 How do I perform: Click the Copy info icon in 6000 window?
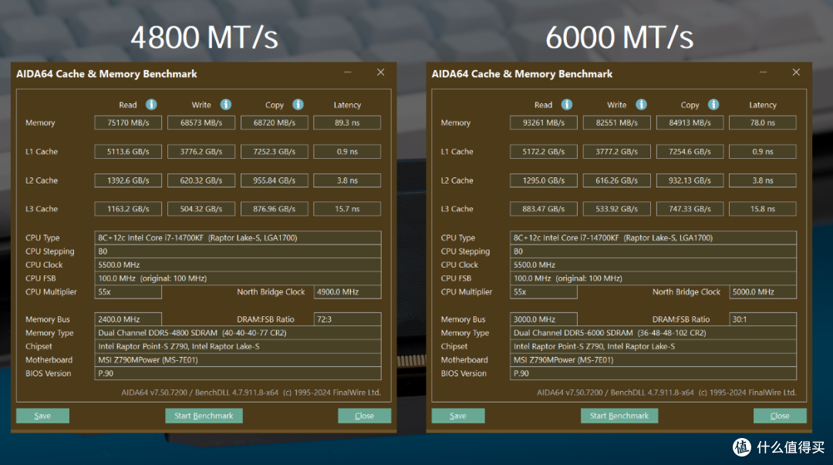coord(713,105)
